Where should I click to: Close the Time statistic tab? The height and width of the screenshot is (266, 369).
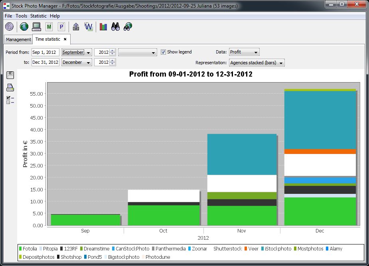coord(65,39)
